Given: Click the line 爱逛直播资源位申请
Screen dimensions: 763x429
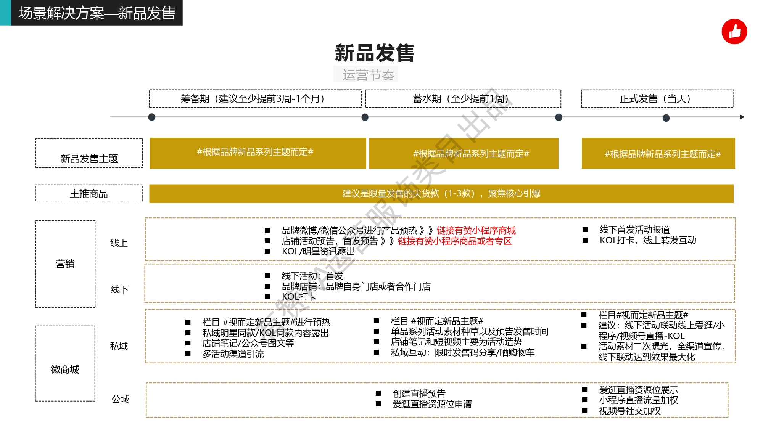Looking at the screenshot, I should 432,404.
